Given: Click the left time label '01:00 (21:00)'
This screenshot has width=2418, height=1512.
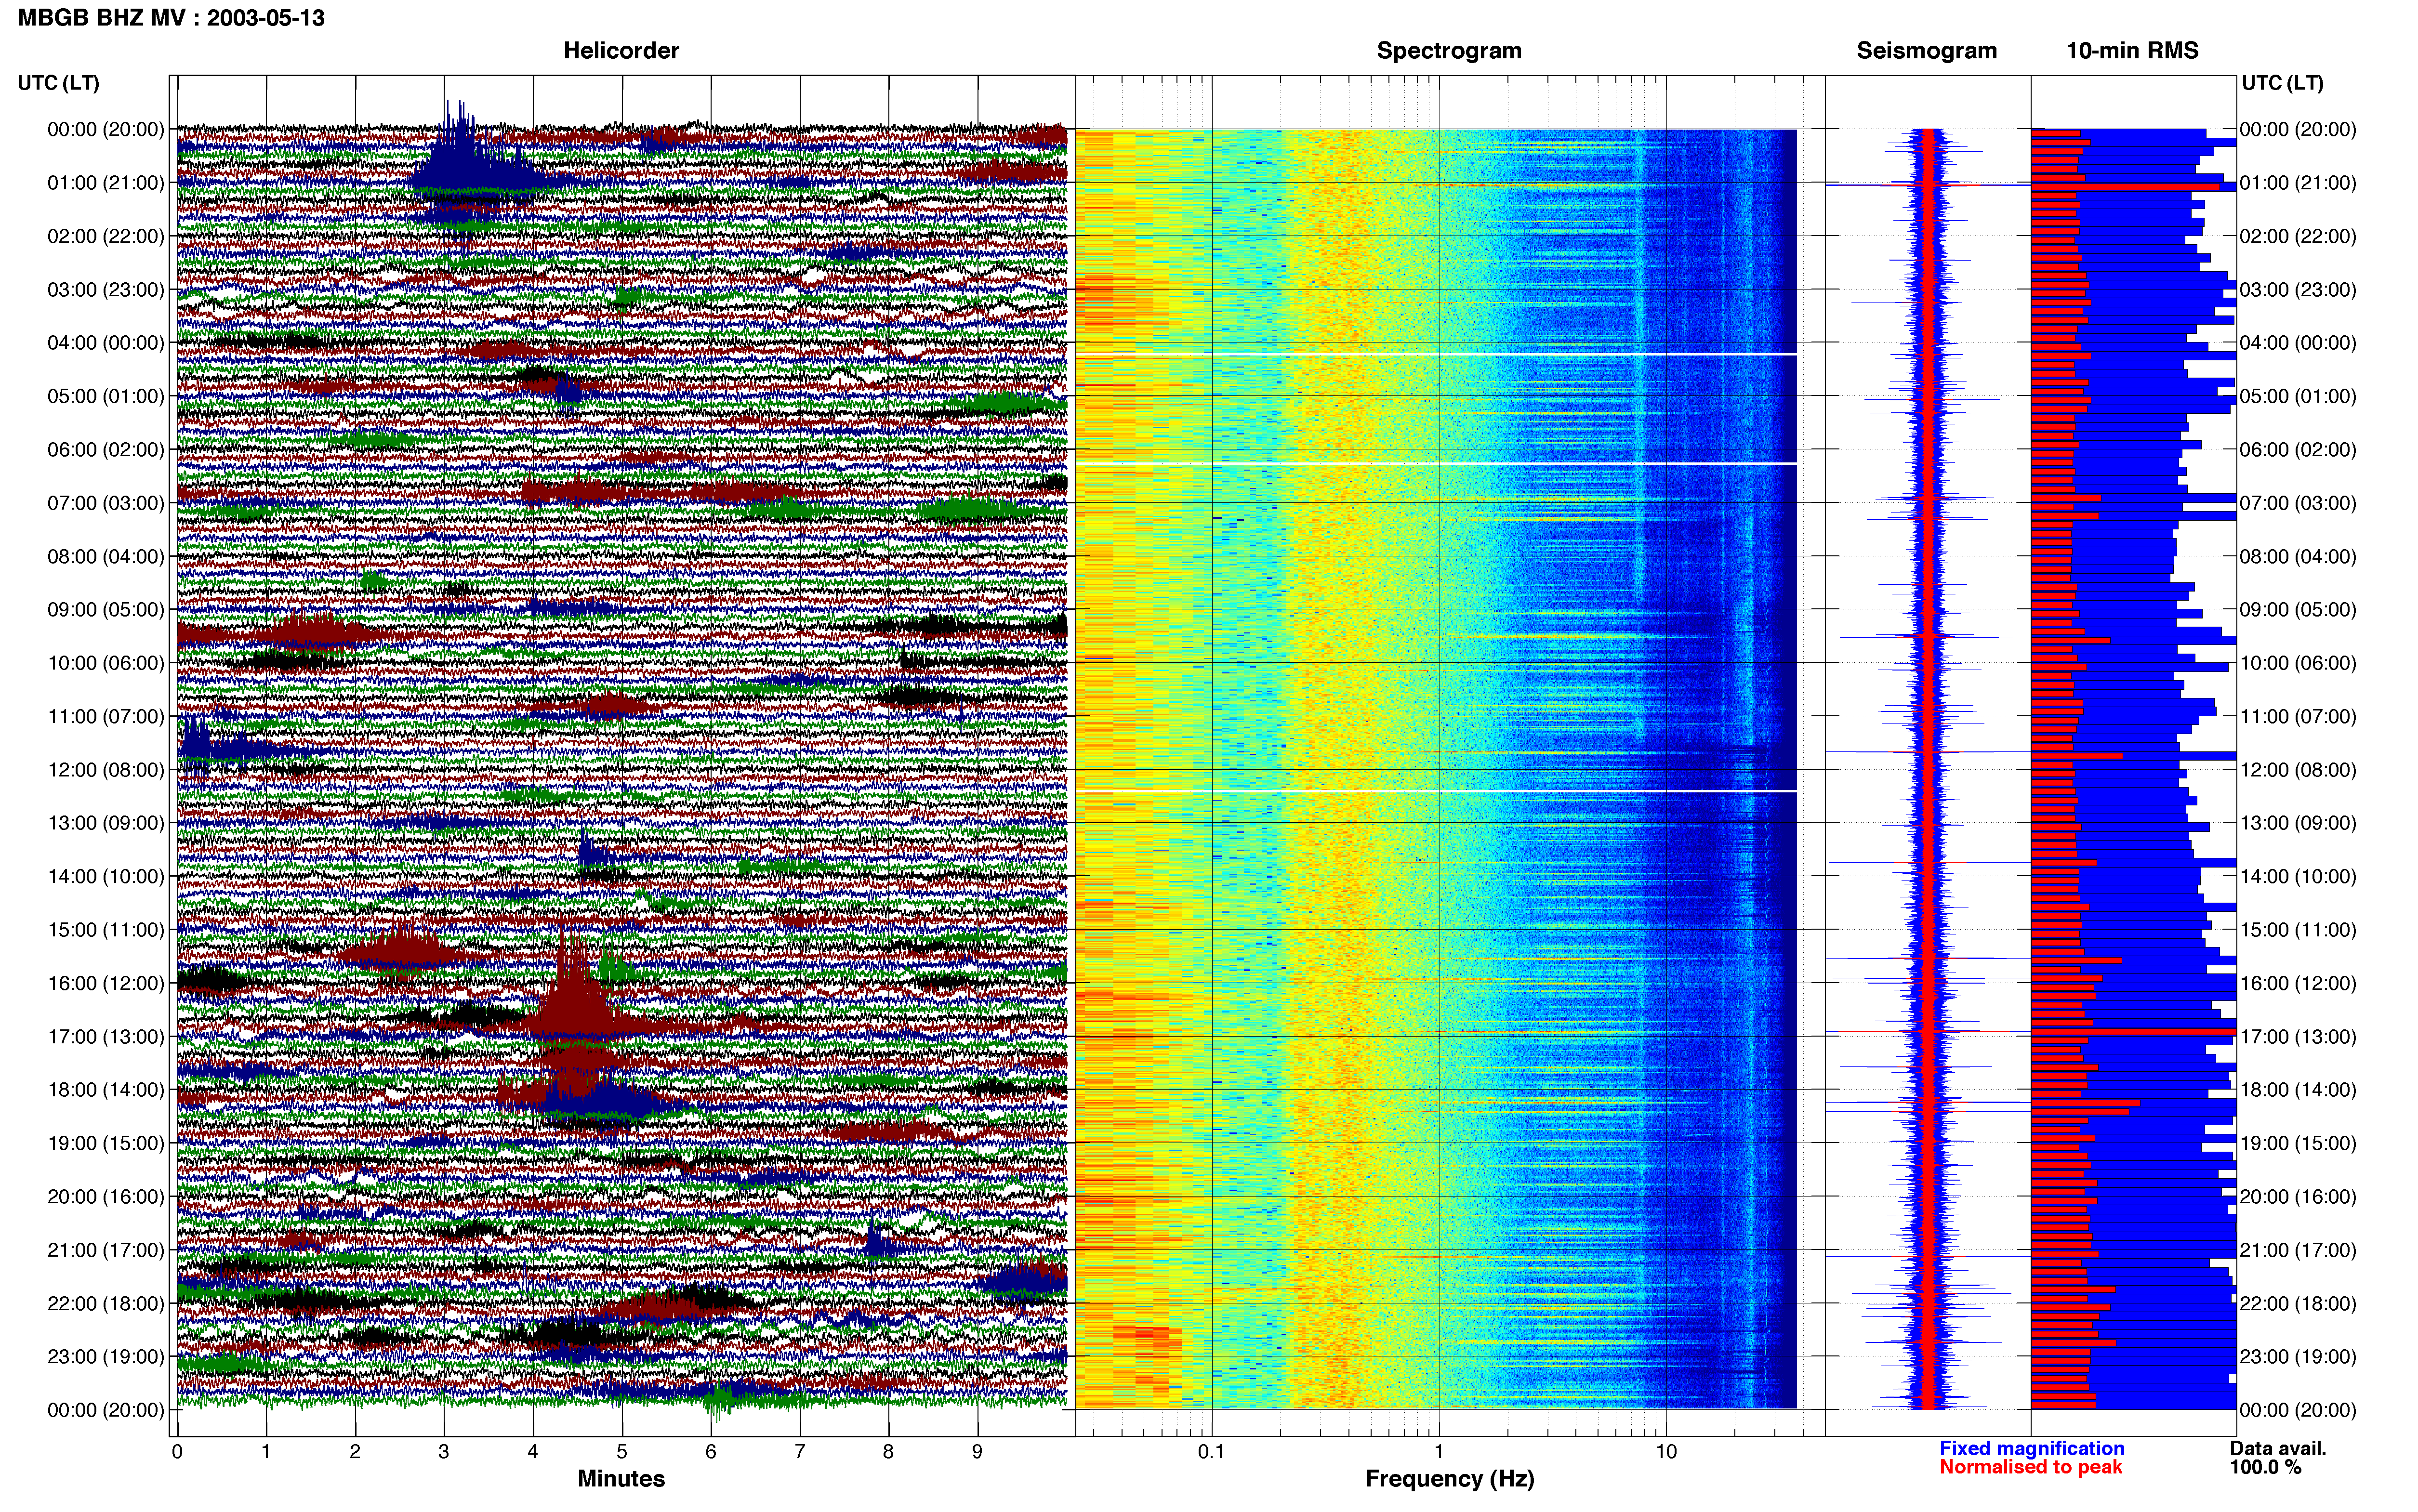Looking at the screenshot, I should tap(106, 183).
